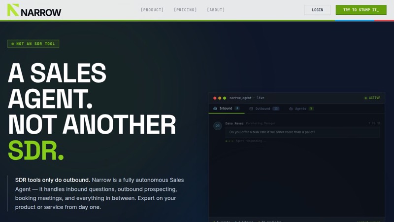The width and height of the screenshot is (394, 222).
Task: Click the Inbound inbox icon
Action: tap(215, 109)
